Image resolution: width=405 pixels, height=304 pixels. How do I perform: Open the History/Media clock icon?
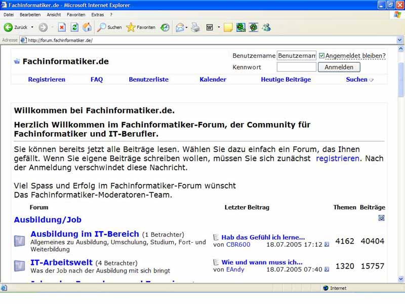(x=165, y=27)
